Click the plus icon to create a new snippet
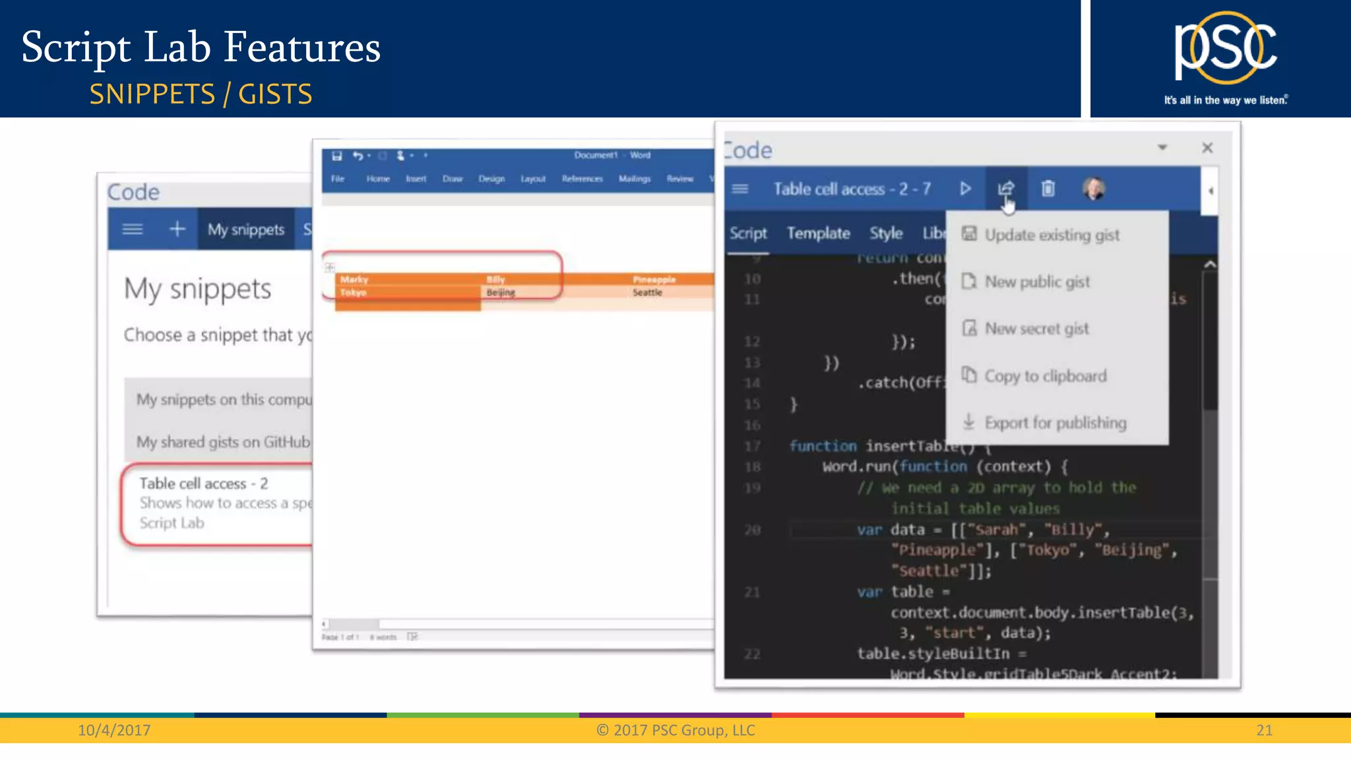1351x760 pixels. (177, 230)
